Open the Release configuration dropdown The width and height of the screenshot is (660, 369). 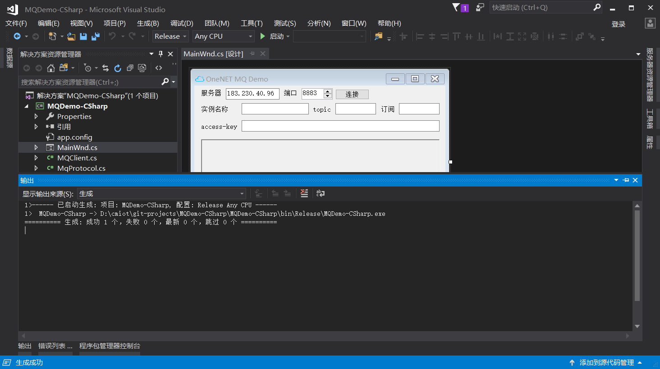point(170,36)
